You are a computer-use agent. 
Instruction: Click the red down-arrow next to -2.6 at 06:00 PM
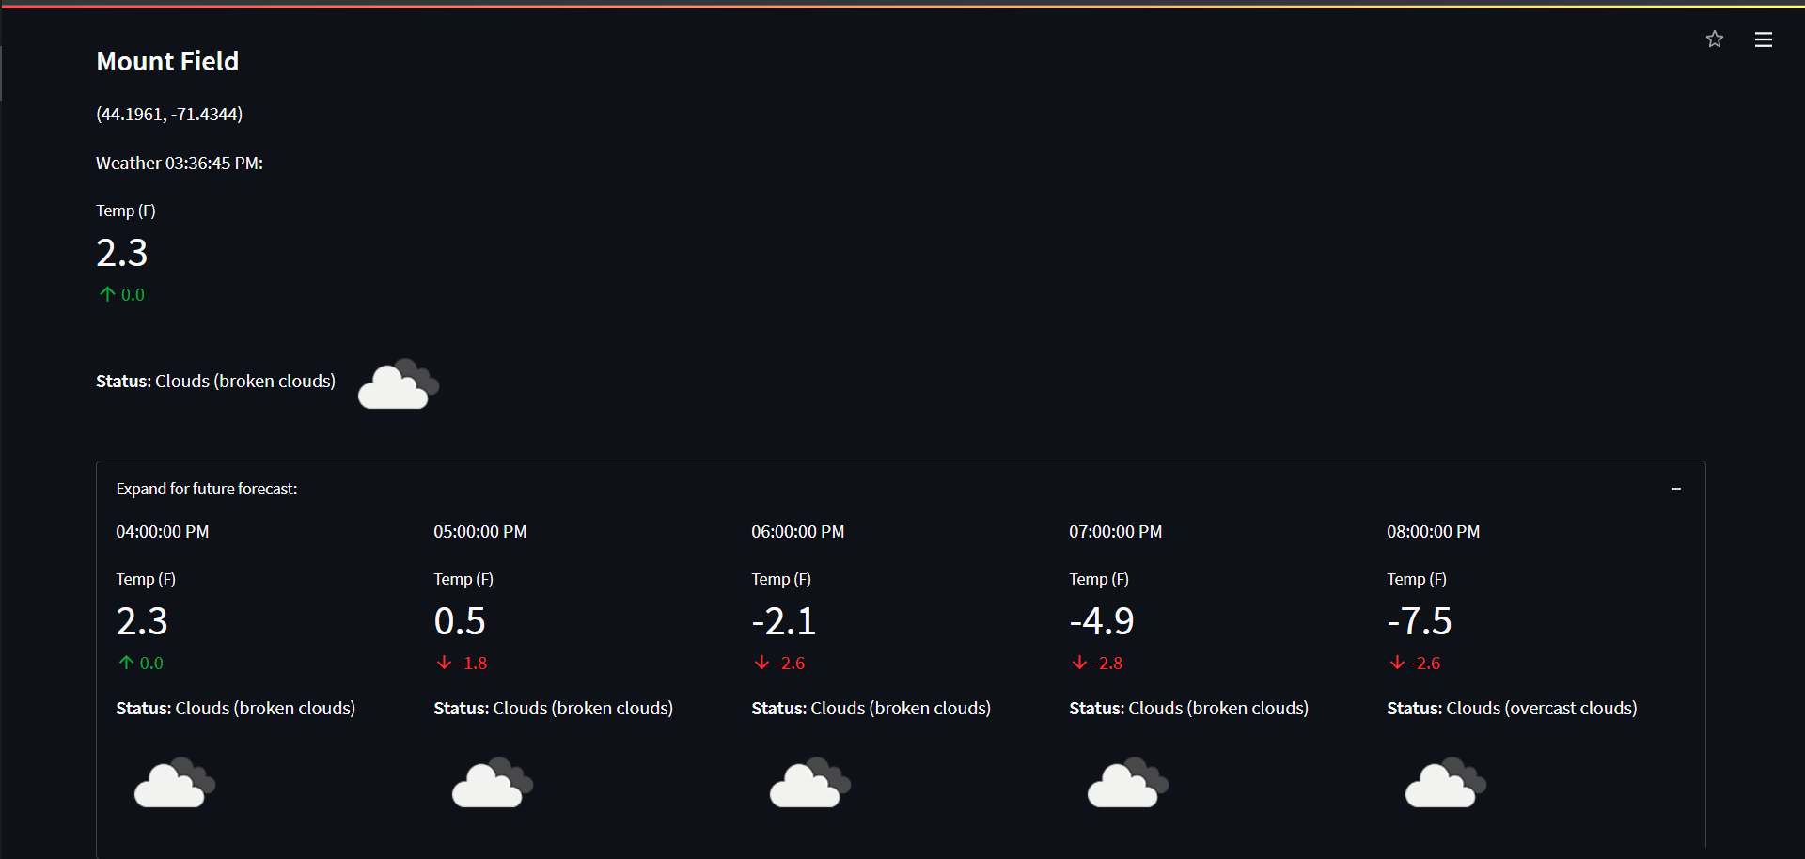pos(761,662)
